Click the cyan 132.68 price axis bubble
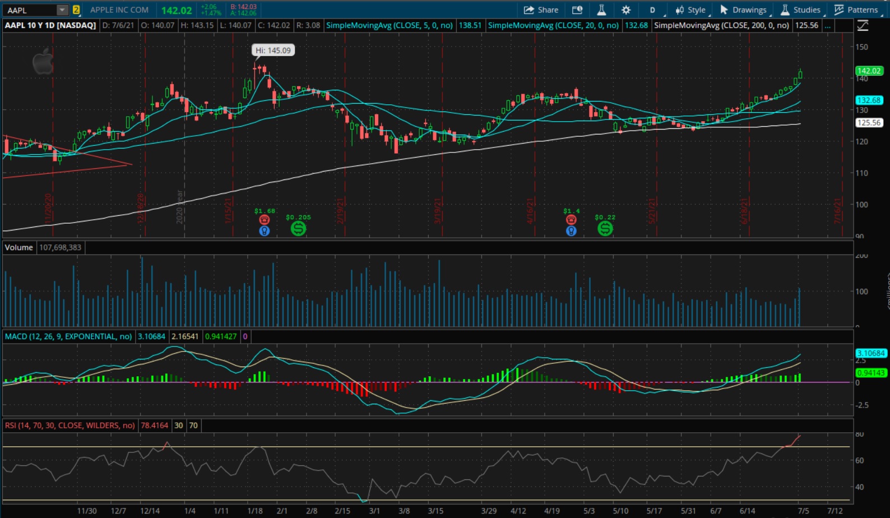The width and height of the screenshot is (890, 518). pyautogui.click(x=869, y=100)
